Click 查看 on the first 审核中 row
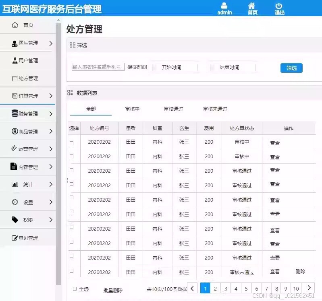This screenshot has width=322, height=301. (x=275, y=143)
